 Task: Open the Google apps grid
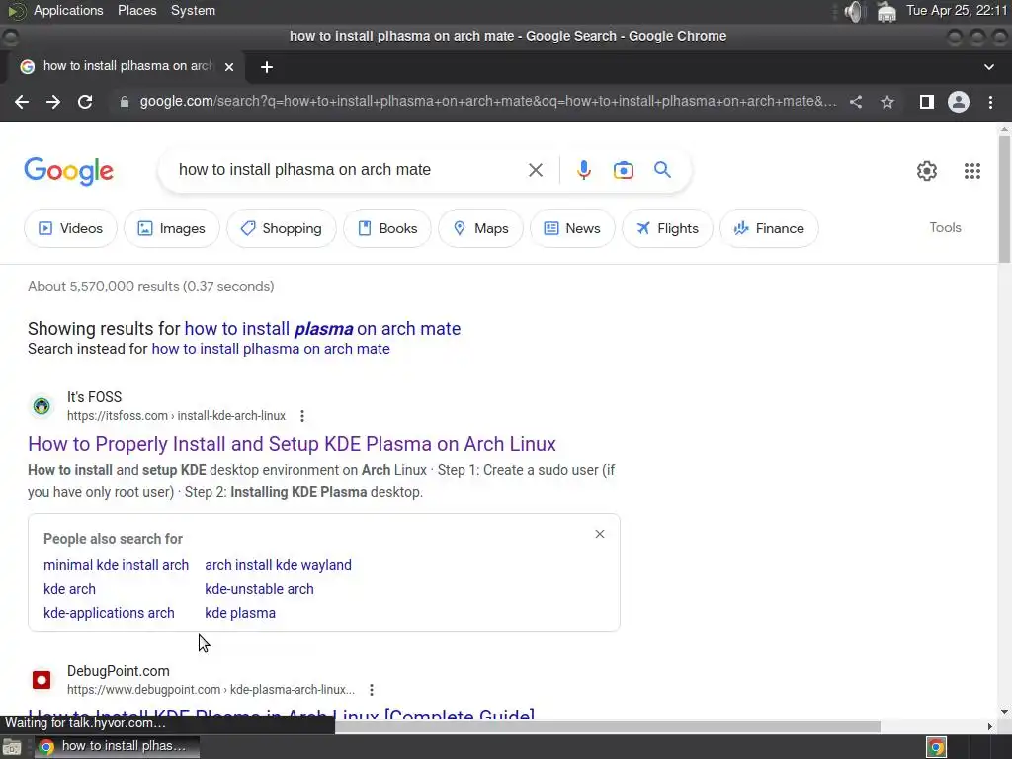click(972, 170)
